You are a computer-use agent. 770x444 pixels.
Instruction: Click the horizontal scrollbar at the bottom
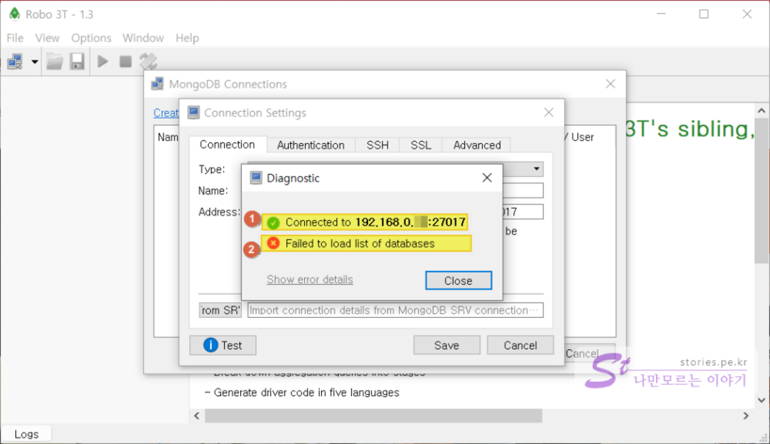click(x=373, y=415)
